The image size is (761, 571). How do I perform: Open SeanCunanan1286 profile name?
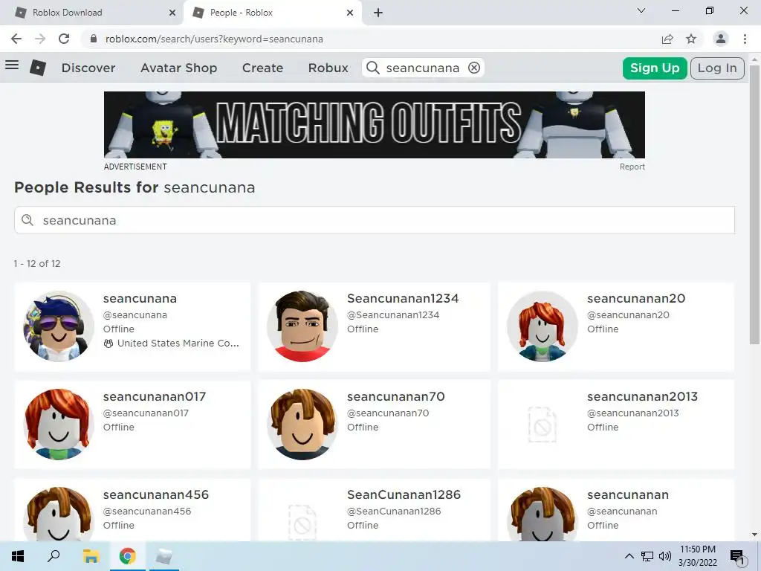tap(404, 494)
